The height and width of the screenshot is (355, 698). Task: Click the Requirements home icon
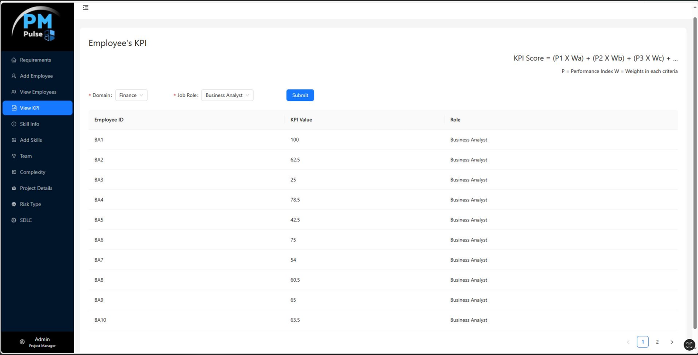(14, 60)
